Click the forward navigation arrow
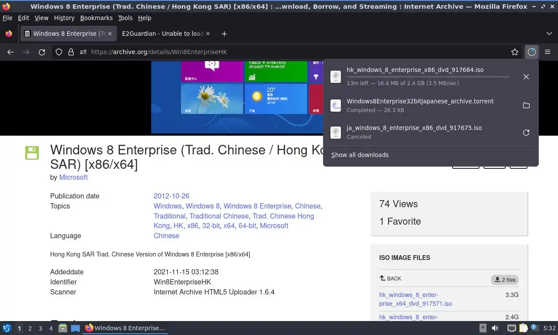Viewport: 558px width, 335px height. coord(26,52)
